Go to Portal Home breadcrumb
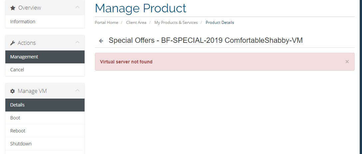Image resolution: width=362 pixels, height=154 pixels. click(107, 23)
